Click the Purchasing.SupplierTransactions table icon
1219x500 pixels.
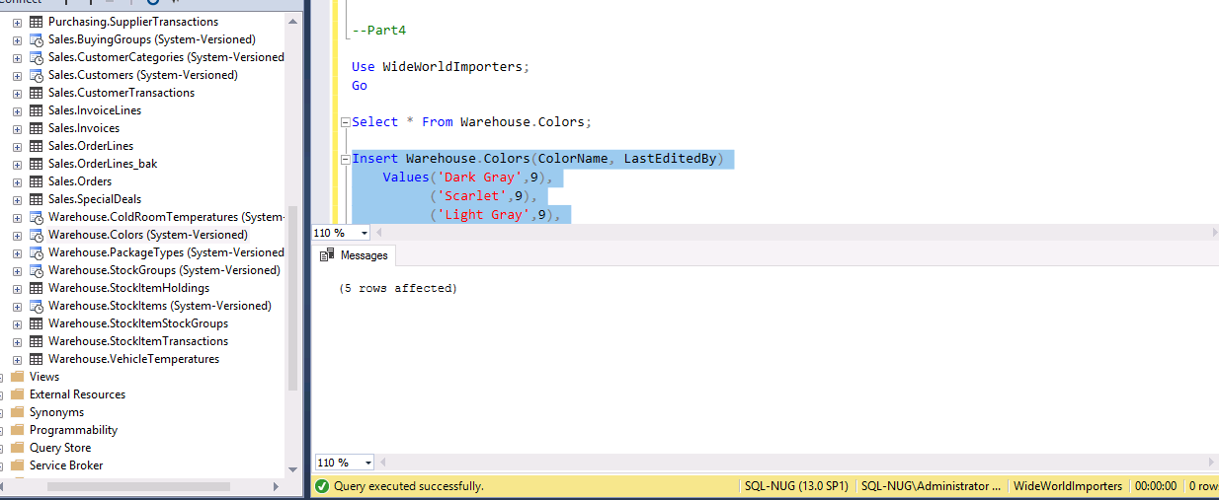tap(37, 22)
